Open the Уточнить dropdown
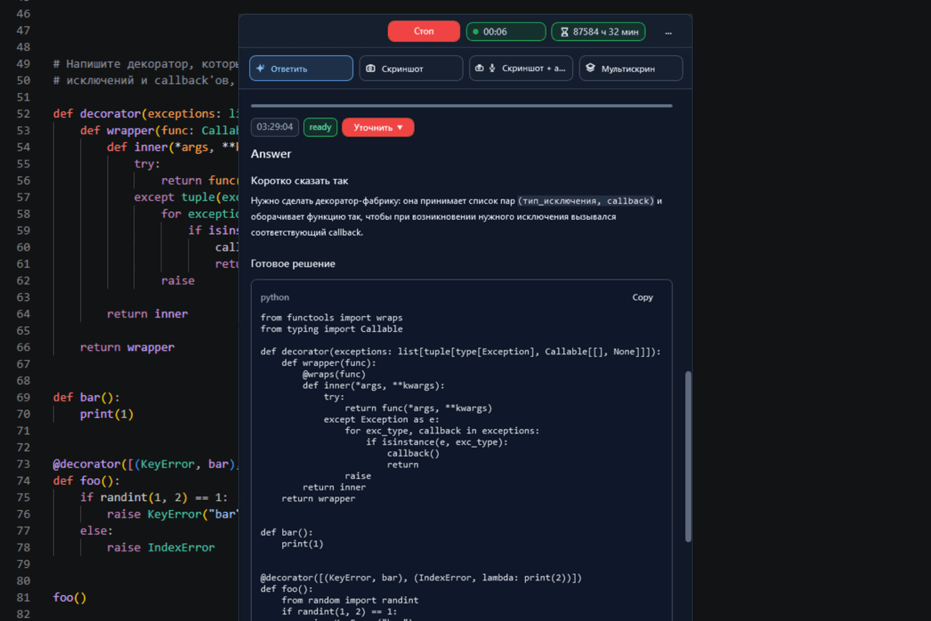The image size is (931, 621). click(x=378, y=127)
